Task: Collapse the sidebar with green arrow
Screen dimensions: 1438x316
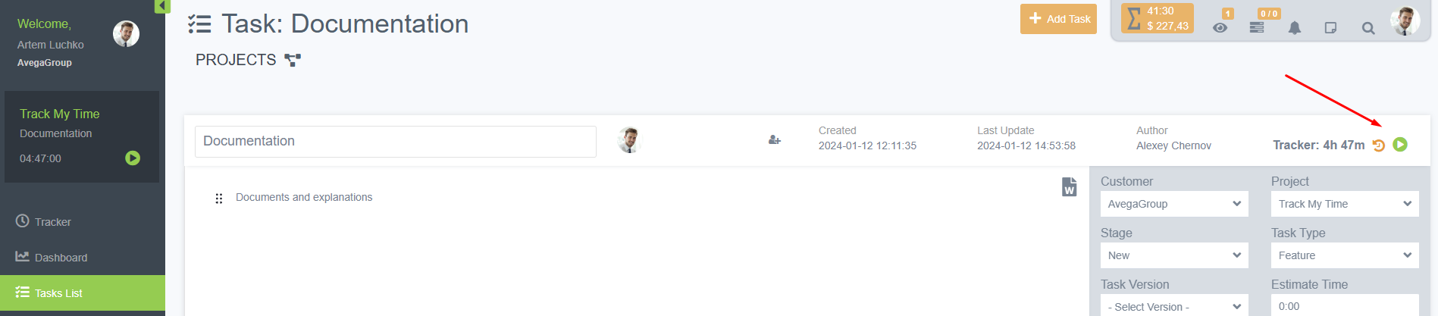Action: [161, 6]
